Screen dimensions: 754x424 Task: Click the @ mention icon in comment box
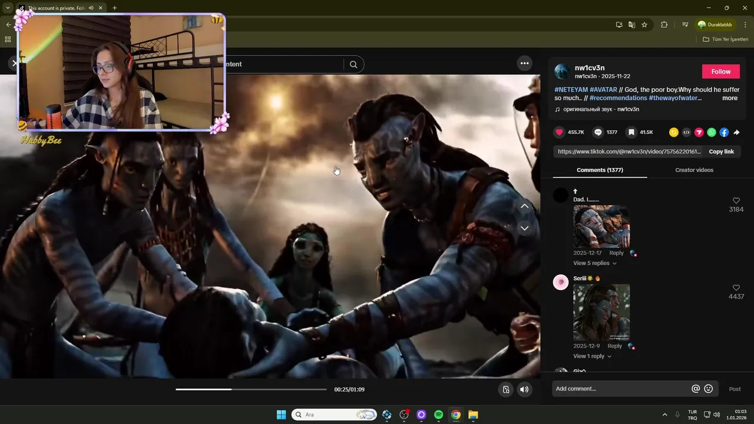point(696,389)
